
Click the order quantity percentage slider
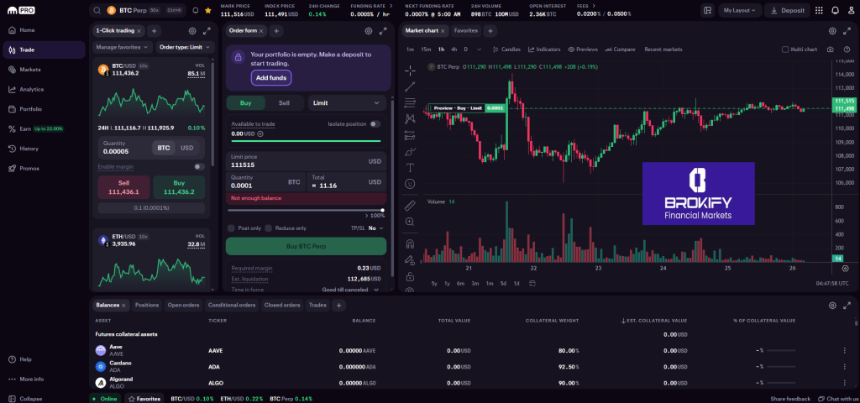306,211
